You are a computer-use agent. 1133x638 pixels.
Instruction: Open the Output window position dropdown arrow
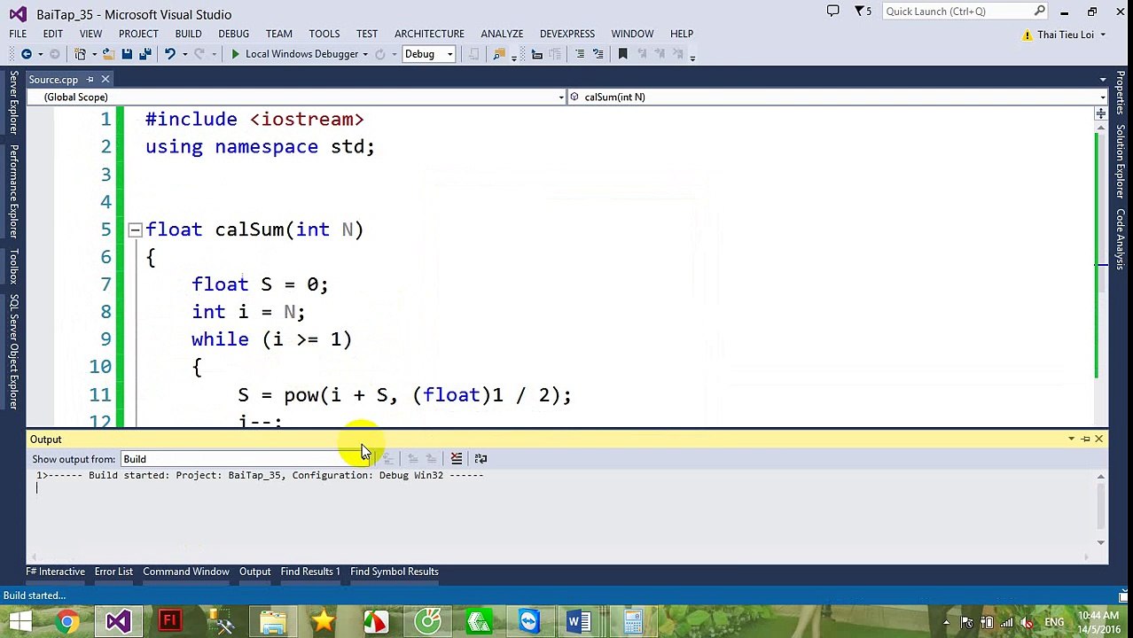[1071, 440]
